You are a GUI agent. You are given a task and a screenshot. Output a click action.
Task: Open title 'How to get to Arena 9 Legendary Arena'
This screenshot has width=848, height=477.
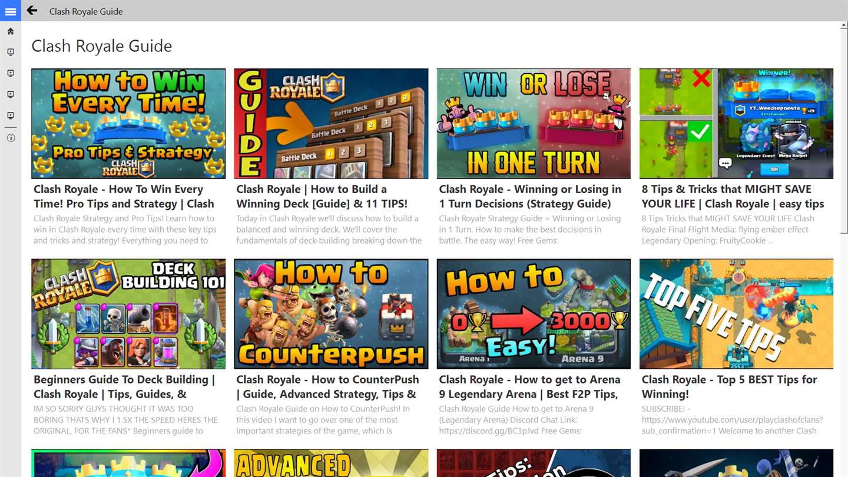point(530,387)
